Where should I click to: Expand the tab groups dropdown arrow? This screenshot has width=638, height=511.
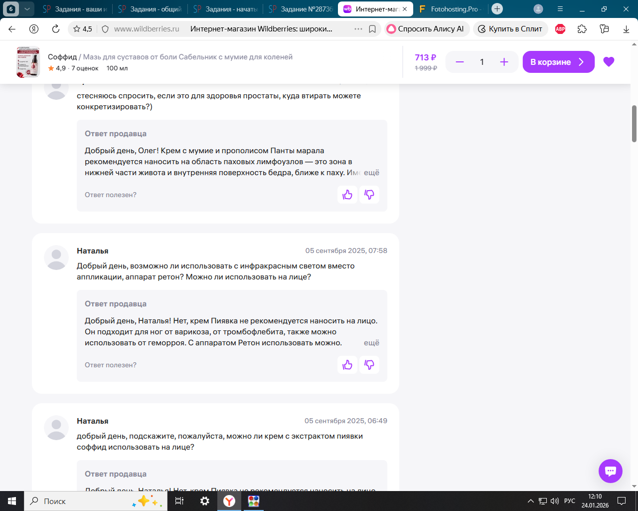point(27,9)
